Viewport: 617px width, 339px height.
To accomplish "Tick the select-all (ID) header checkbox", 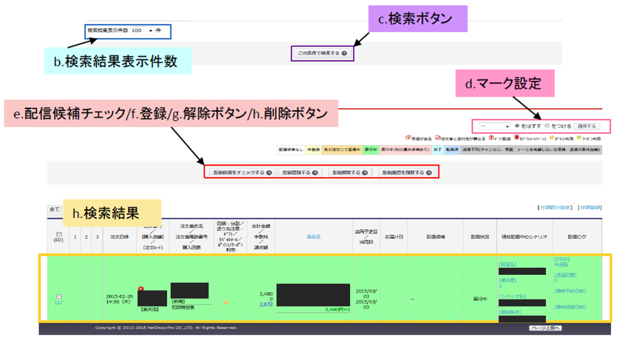I will 59,234.
